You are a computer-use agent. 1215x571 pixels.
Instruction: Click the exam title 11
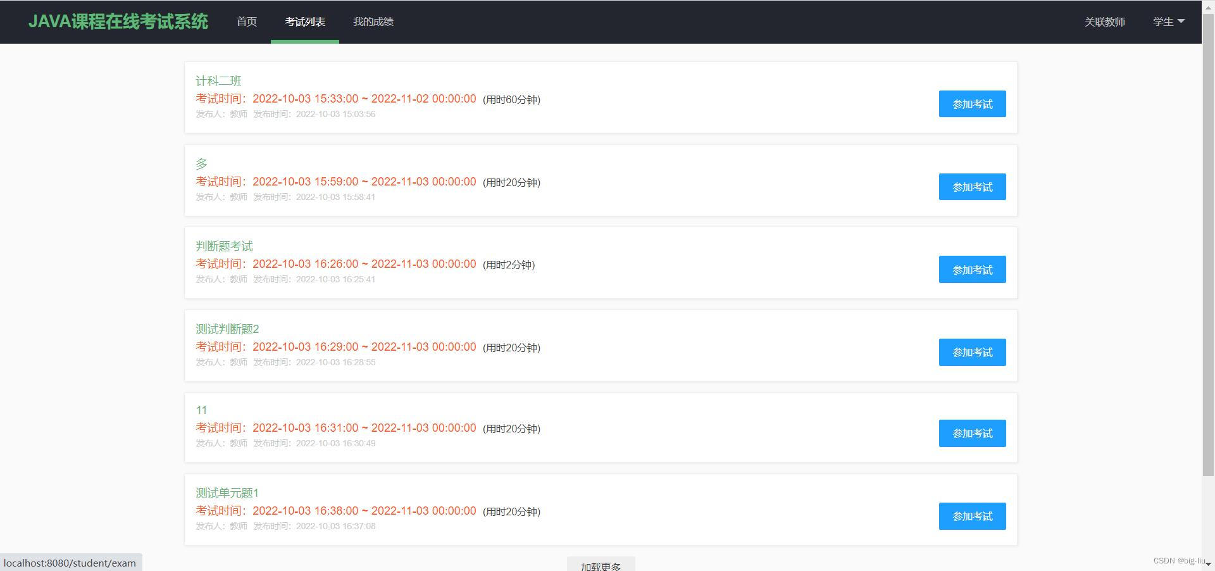pyautogui.click(x=201, y=410)
